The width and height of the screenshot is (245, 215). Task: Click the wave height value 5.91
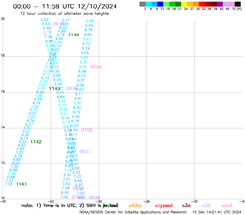pyautogui.click(x=64, y=114)
